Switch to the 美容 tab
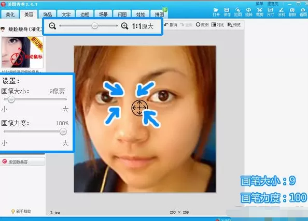 click(x=29, y=14)
